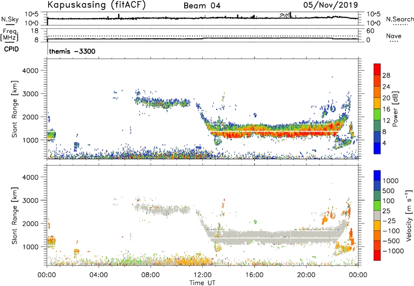Click the 'Kapuskasing (fitACF)' title text
Image resolution: width=414 pixels, height=286 pixels.
(x=96, y=5)
